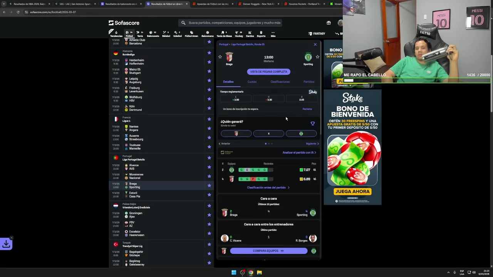Switch to the Partidos tab
The height and width of the screenshot is (277, 493).
pyautogui.click(x=309, y=82)
